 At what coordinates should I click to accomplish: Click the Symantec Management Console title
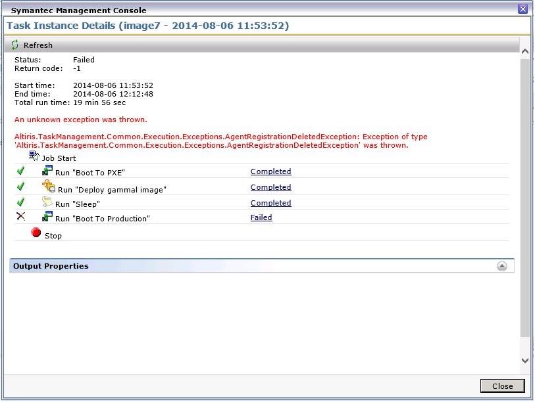78,11
